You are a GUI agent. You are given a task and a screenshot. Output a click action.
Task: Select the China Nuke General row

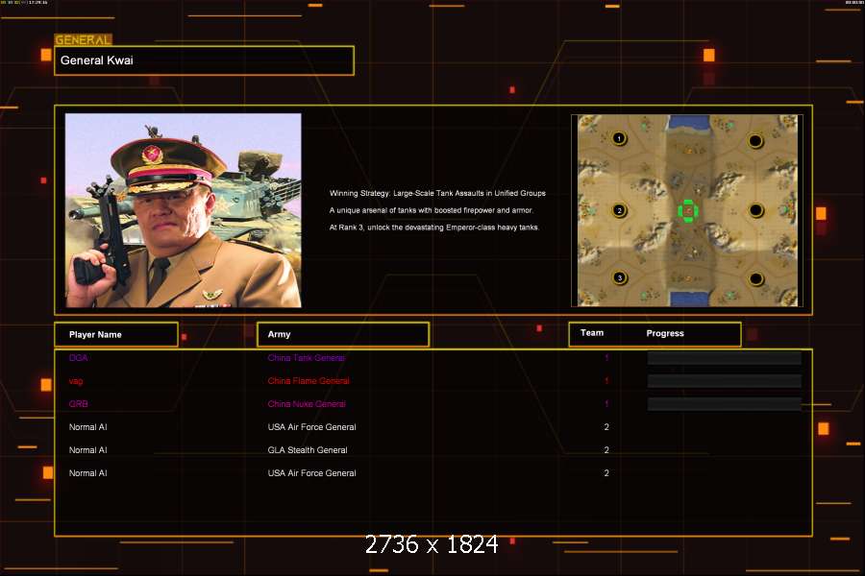(x=433, y=404)
